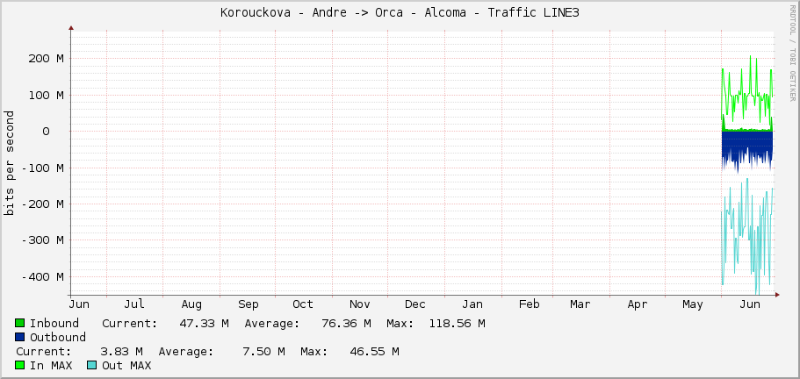
Task: Click the 100 M y-axis label
Action: [46, 96]
